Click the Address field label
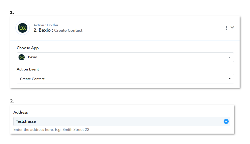250x144 pixels. [x=21, y=112]
